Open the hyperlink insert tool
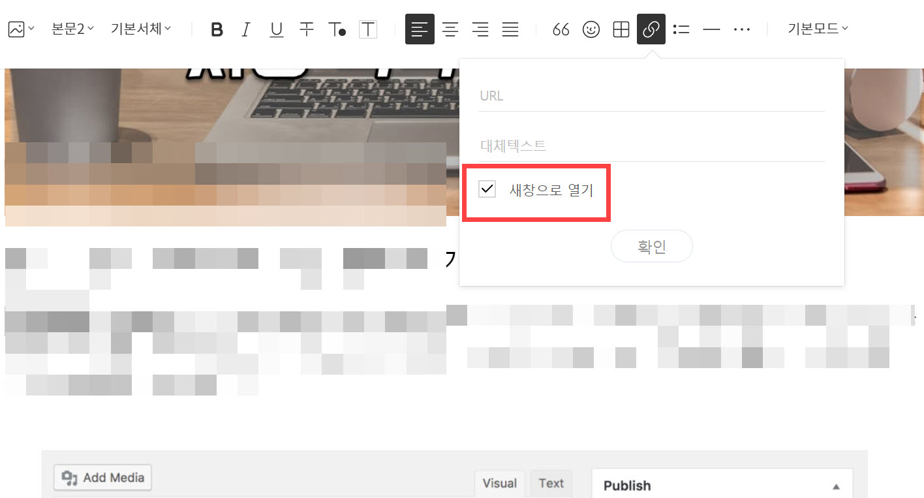The width and height of the screenshot is (924, 498). 651,29
